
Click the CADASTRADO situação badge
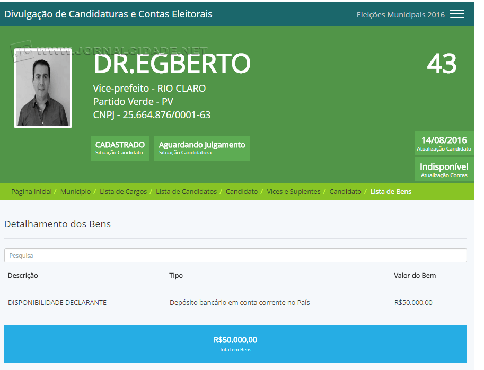click(120, 148)
